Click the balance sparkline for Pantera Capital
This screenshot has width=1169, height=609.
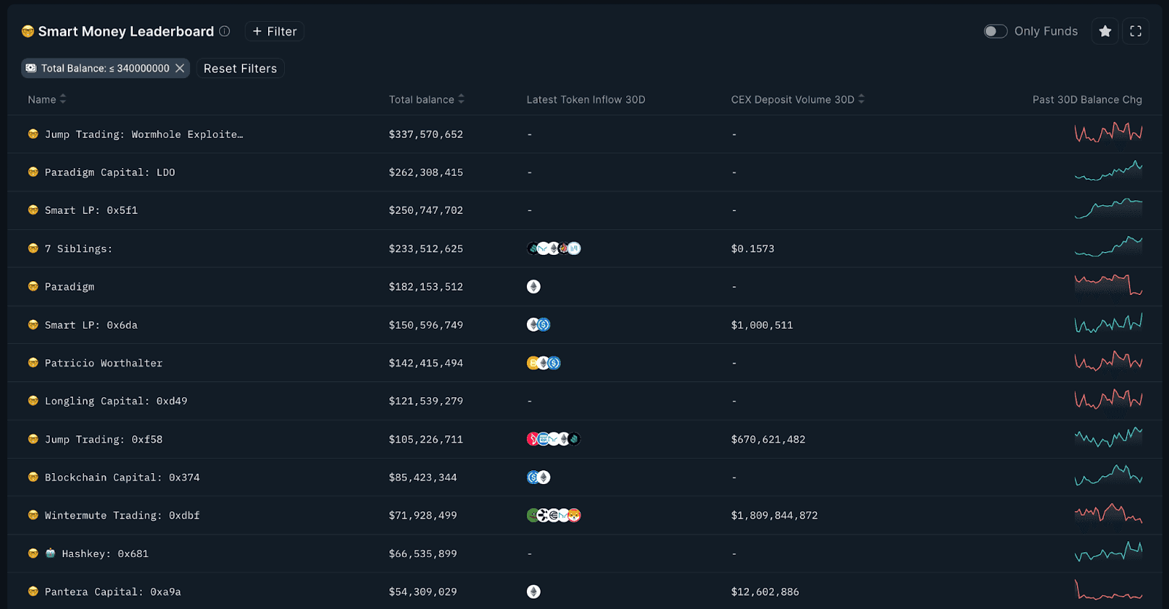tap(1108, 589)
